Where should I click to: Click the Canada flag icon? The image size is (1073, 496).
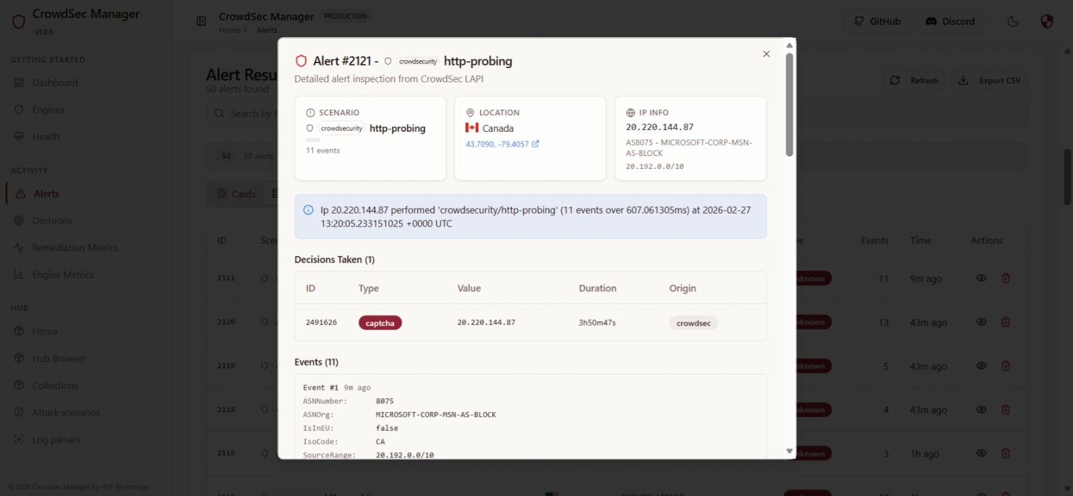472,127
